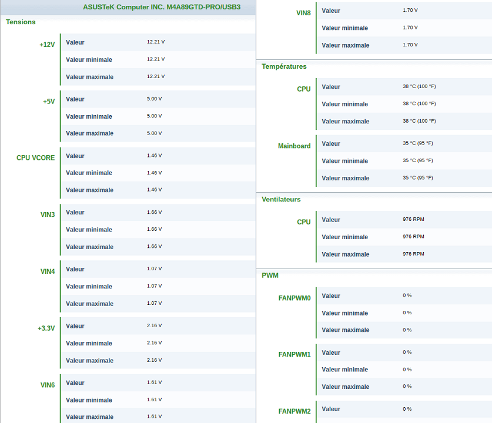The image size is (492, 423).
Task: Select the VIN3 Valeur maximale row
Action: (158, 247)
